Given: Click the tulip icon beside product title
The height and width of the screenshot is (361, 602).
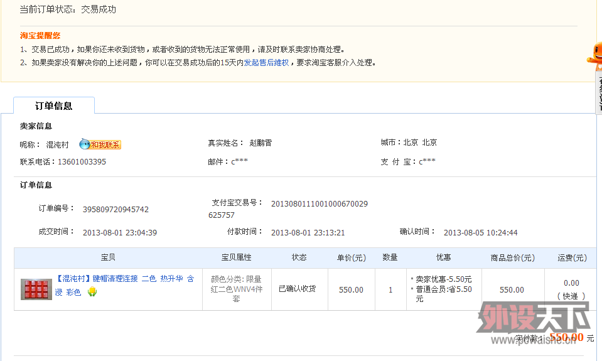Looking at the screenshot, I should click(92, 292).
